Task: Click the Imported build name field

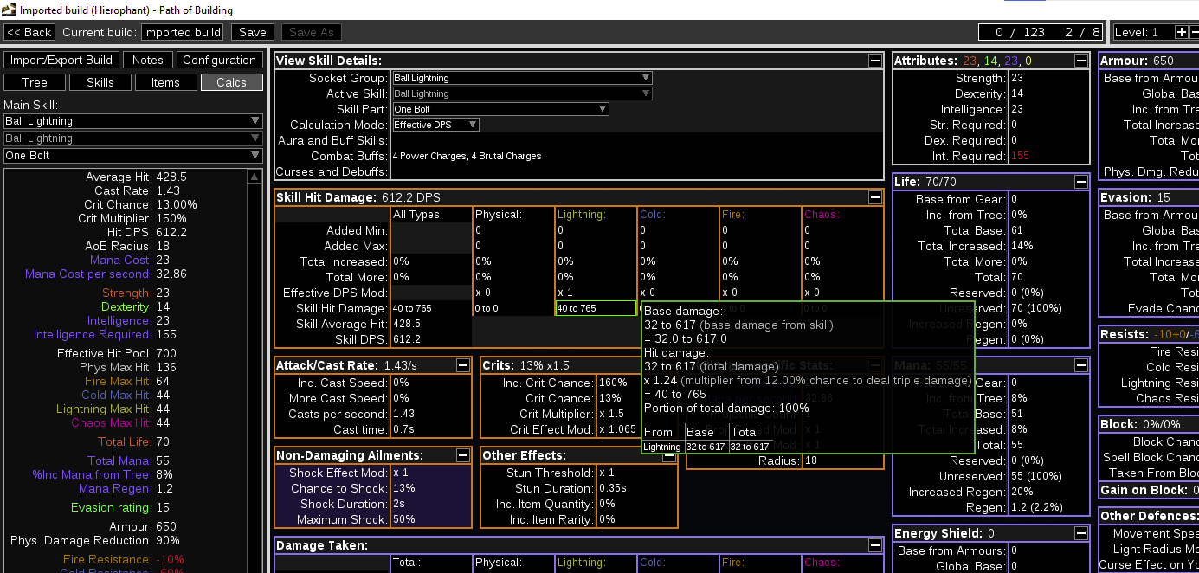Action: pos(182,32)
